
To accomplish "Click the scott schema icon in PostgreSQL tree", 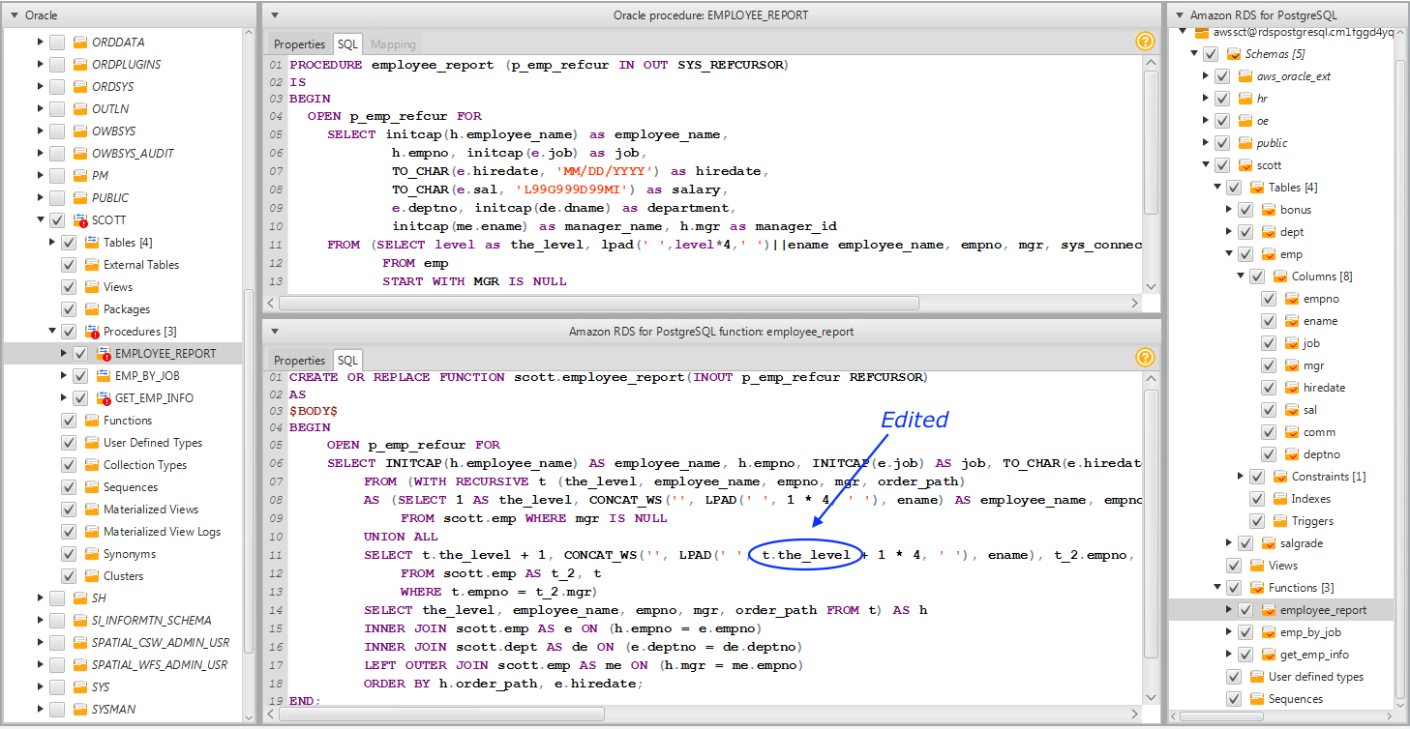I will [1245, 165].
